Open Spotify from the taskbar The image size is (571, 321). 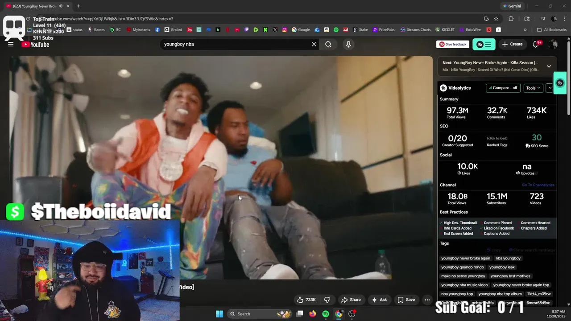click(326, 314)
